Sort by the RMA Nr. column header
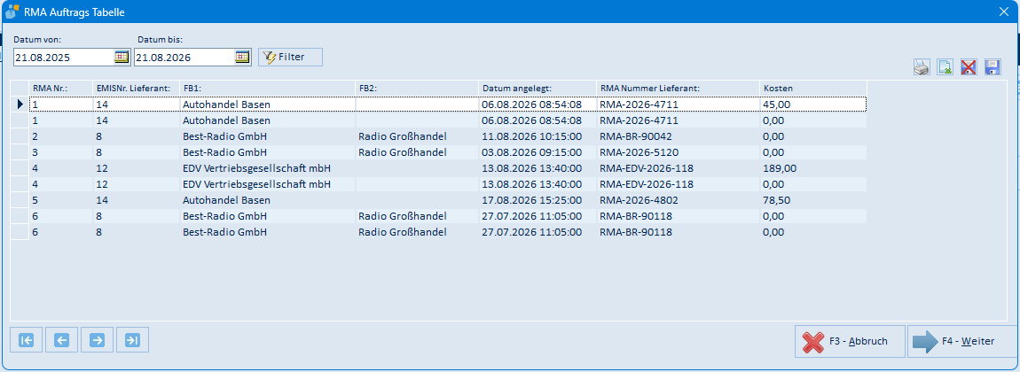Image resolution: width=1020 pixels, height=372 pixels. point(60,88)
